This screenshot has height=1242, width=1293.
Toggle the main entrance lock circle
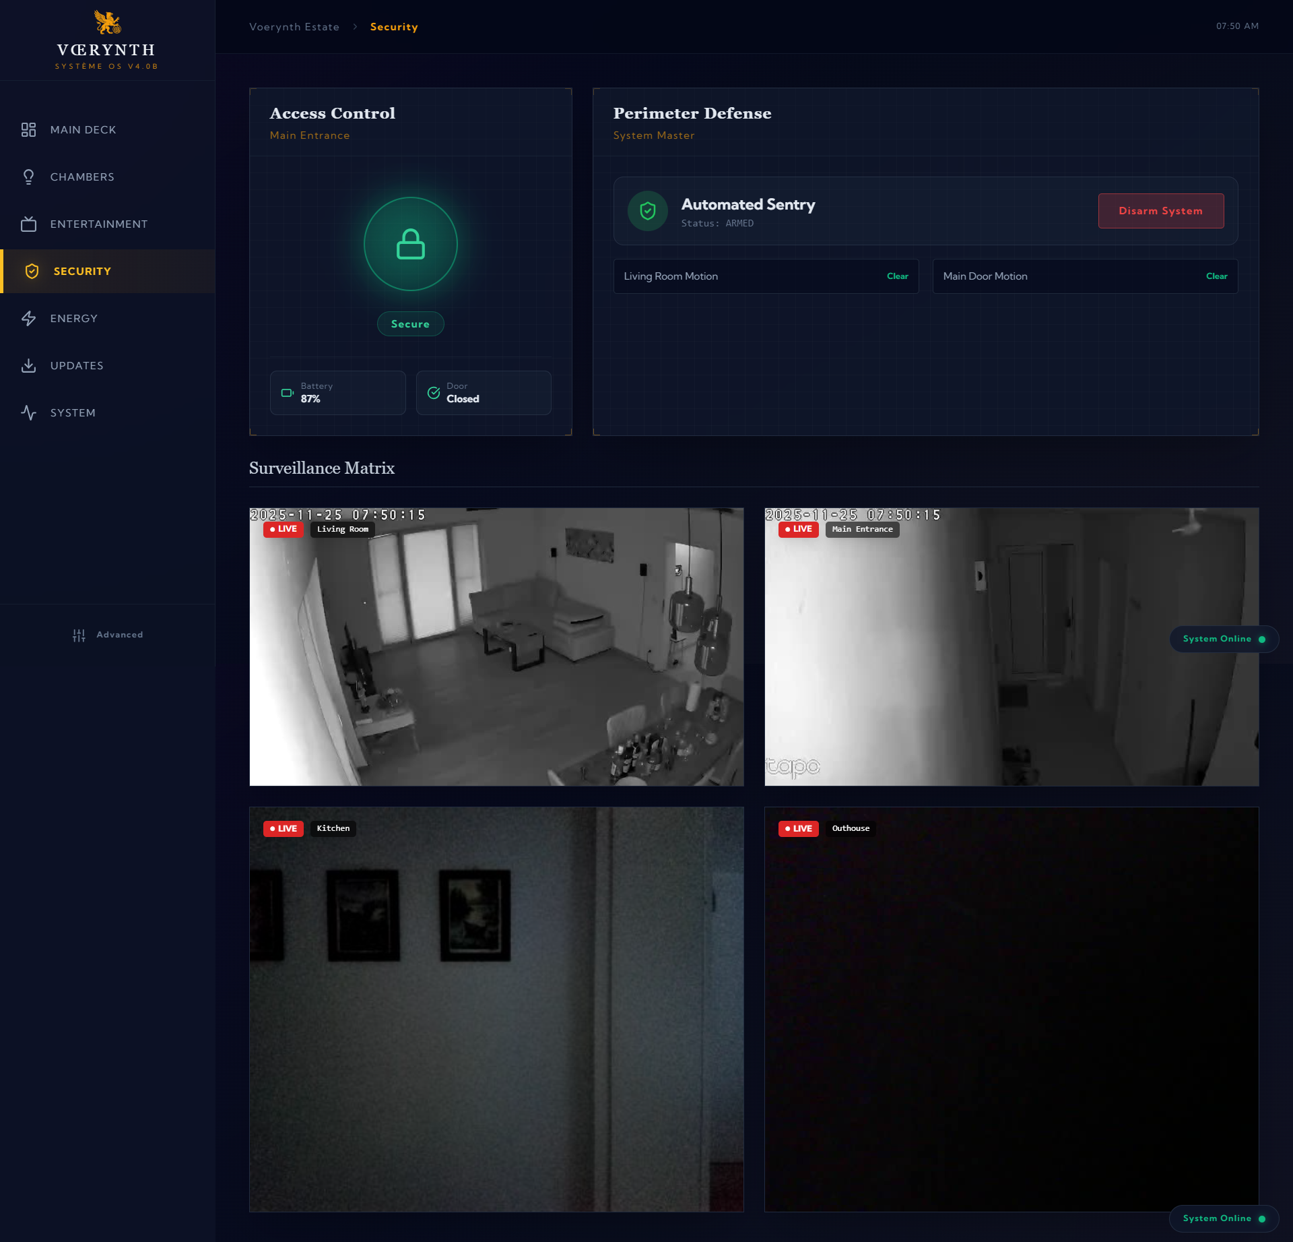coord(410,244)
